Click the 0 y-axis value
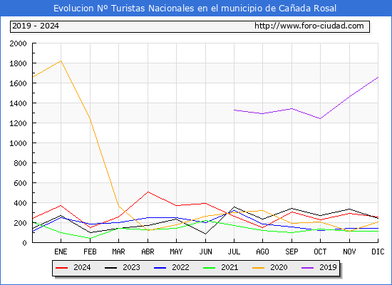392x285 pixels. 24,243
